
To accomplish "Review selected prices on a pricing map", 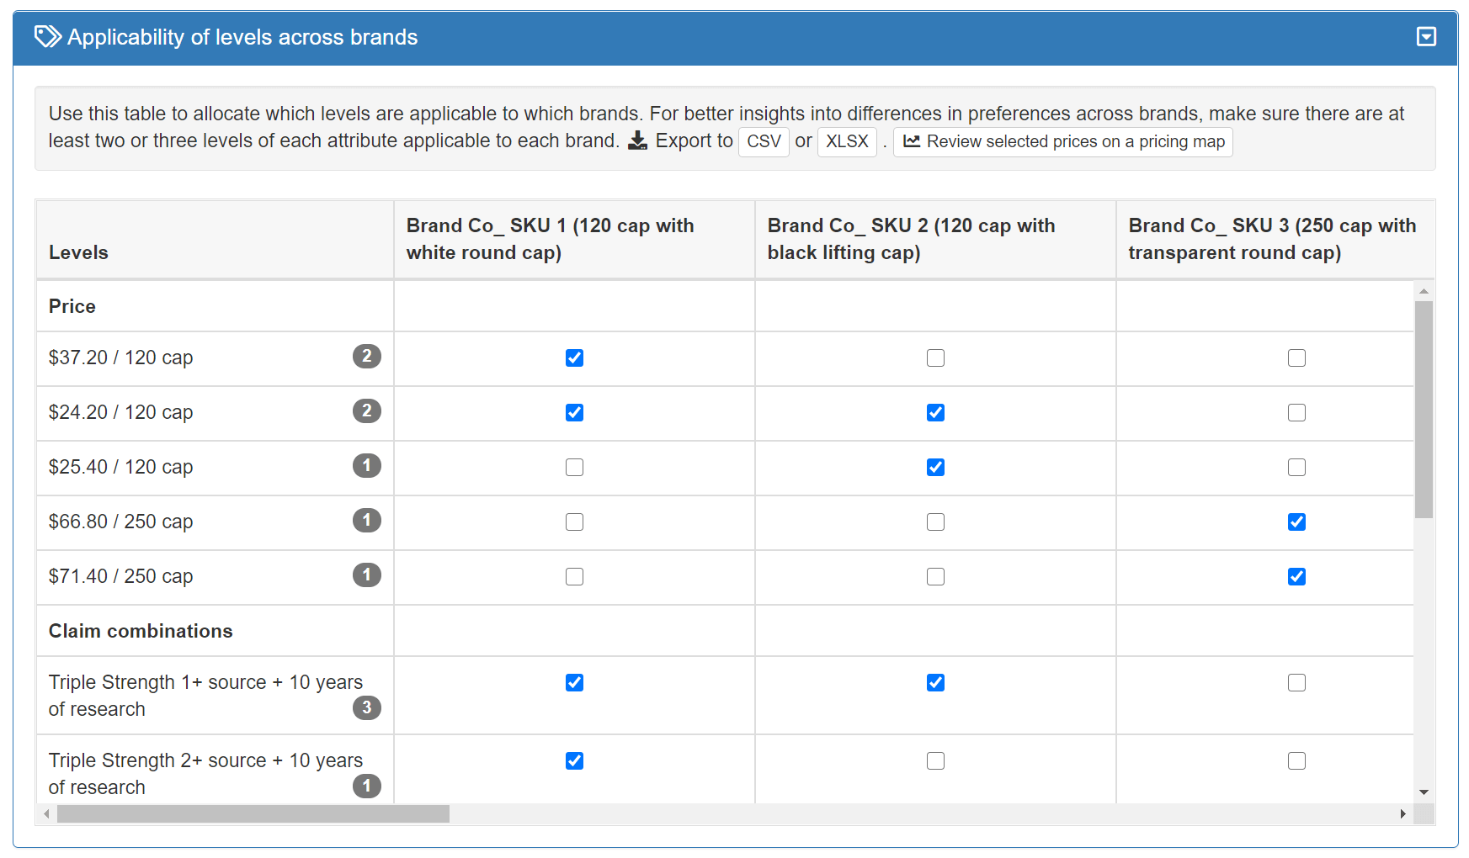I will coord(1063,141).
